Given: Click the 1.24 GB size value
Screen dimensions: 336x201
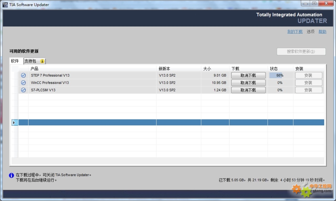Looking at the screenshot, I should click(220, 90).
